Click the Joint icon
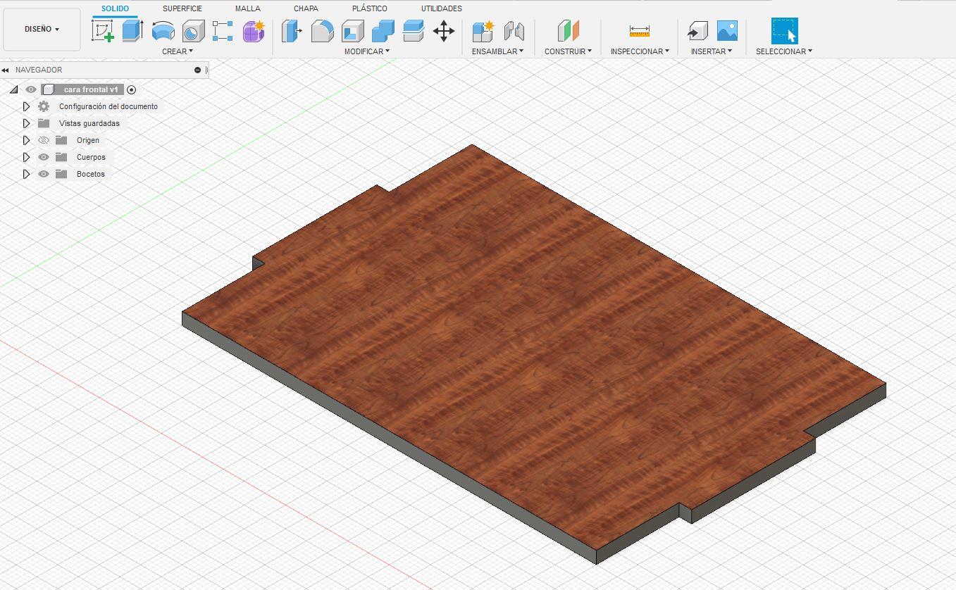 [x=514, y=31]
